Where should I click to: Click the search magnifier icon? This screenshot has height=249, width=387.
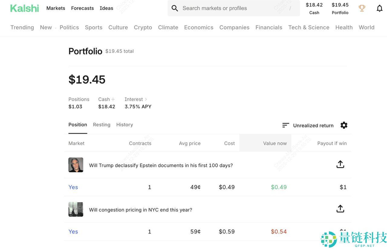pos(175,8)
